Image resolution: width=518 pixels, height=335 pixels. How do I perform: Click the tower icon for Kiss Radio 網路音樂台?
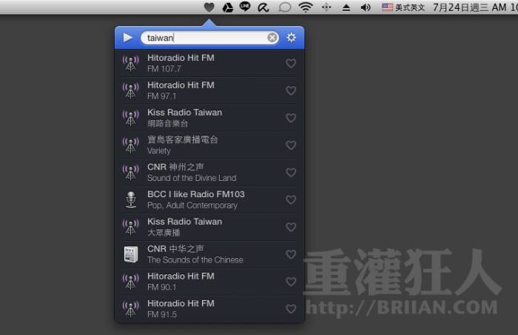[x=131, y=118]
